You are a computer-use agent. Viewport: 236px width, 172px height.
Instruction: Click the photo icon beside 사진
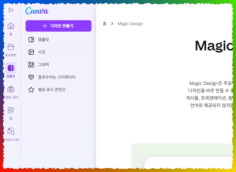(x=31, y=52)
